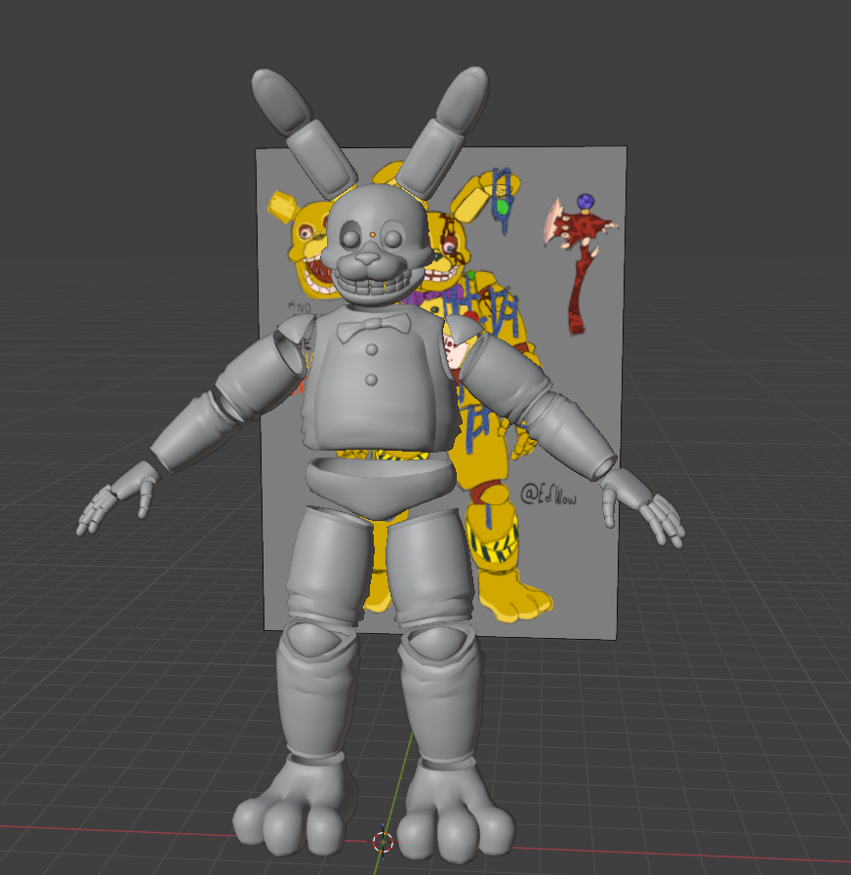
Task: Select the pelvis piece below the torso
Action: tap(381, 487)
